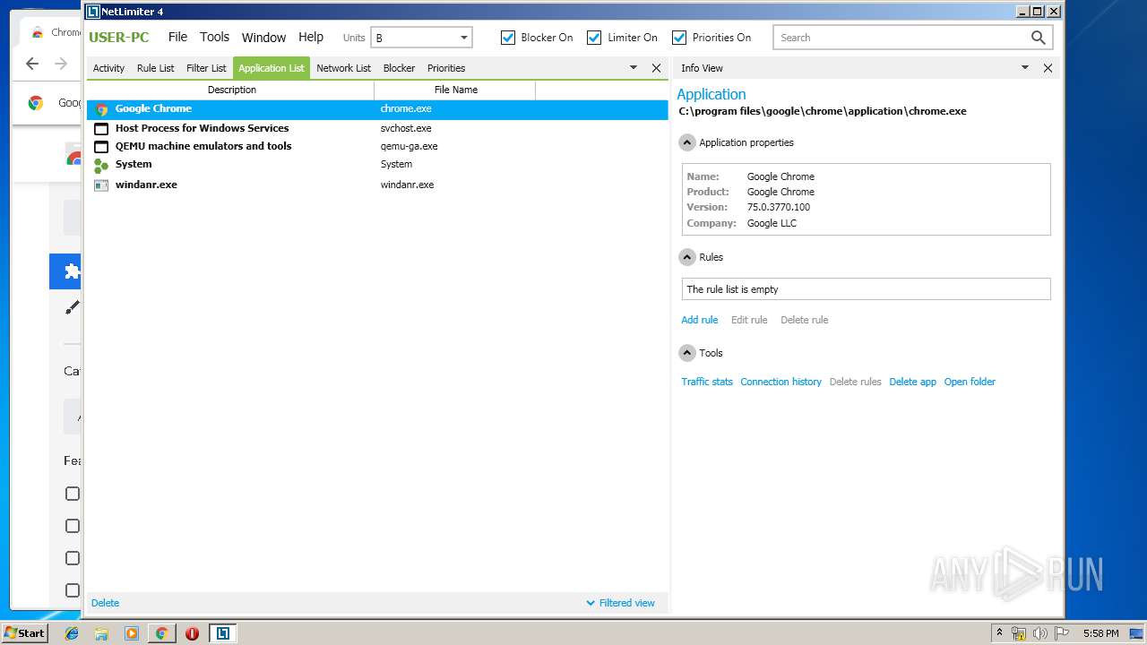Open the Tools menu
Image resolution: width=1147 pixels, height=645 pixels.
(x=214, y=37)
